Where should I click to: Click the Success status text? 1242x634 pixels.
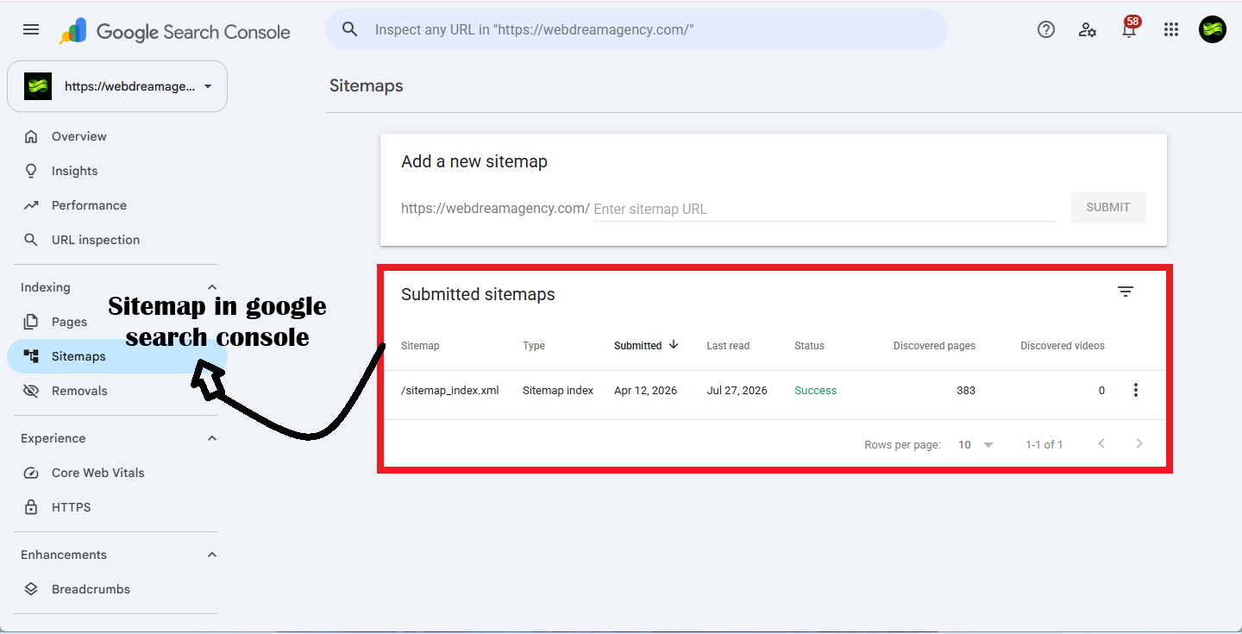click(815, 391)
